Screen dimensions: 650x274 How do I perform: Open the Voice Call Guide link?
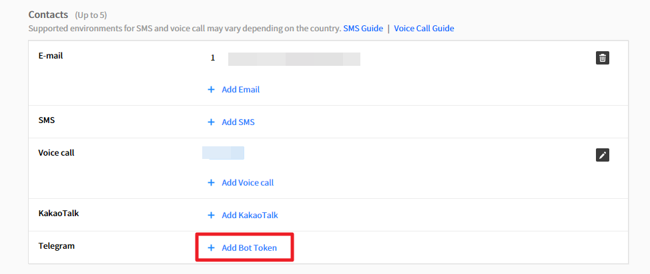(x=424, y=29)
